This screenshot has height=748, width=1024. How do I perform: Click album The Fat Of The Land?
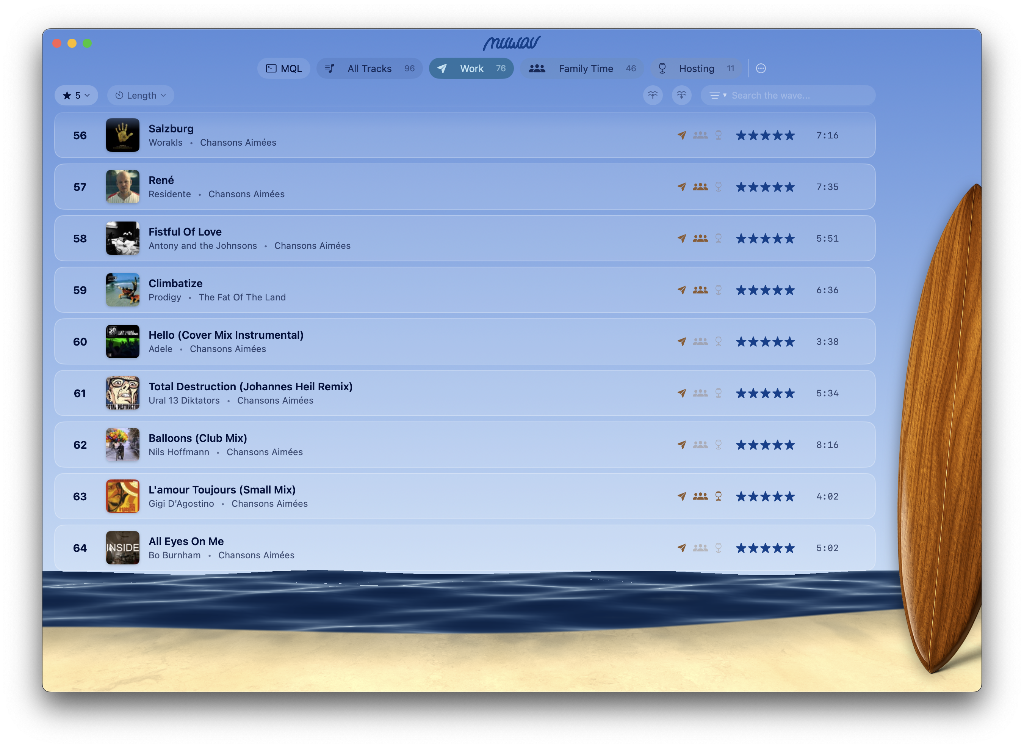242,297
